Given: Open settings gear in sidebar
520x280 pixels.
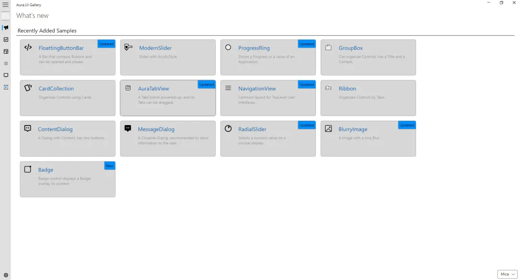Looking at the screenshot, I should (x=6, y=275).
